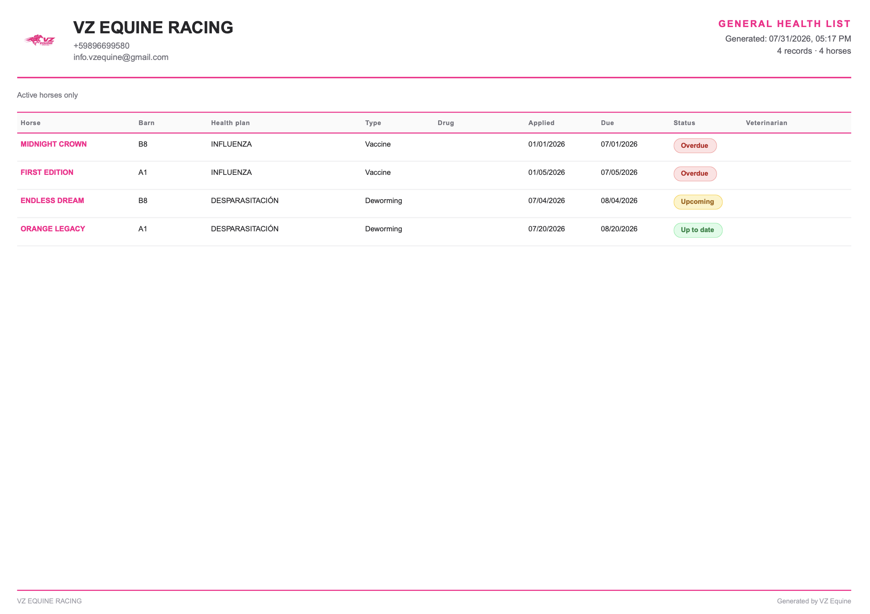The image size is (870, 614).
Task: Click the Overdue badge for First Edition
Action: click(695, 174)
